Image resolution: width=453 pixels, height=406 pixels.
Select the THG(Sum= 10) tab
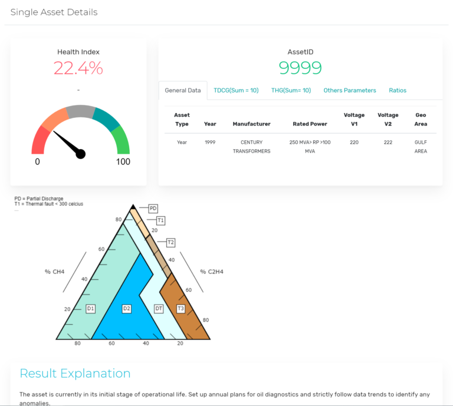(291, 90)
